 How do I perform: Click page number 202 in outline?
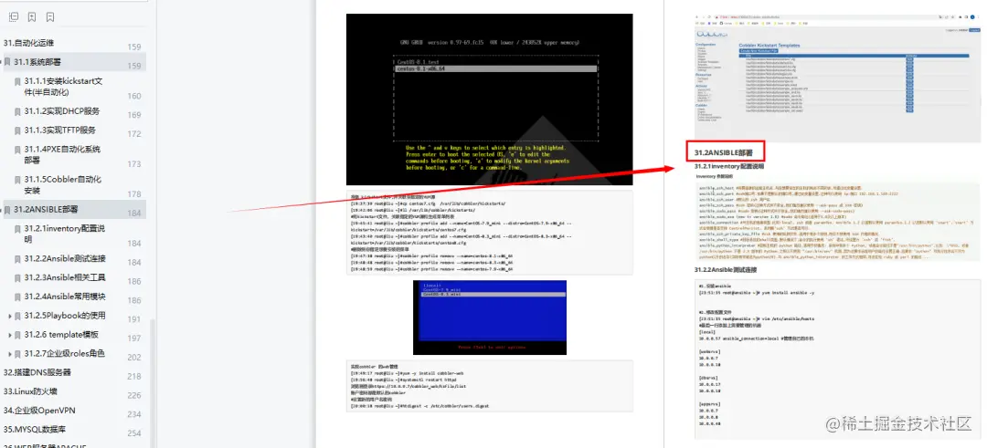pyautogui.click(x=134, y=358)
